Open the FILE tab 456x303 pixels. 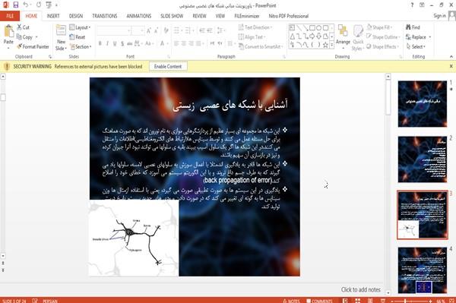10,16
